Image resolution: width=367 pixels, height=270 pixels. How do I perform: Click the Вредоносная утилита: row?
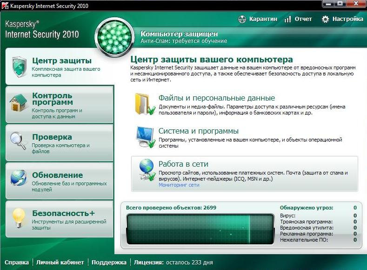(318, 228)
